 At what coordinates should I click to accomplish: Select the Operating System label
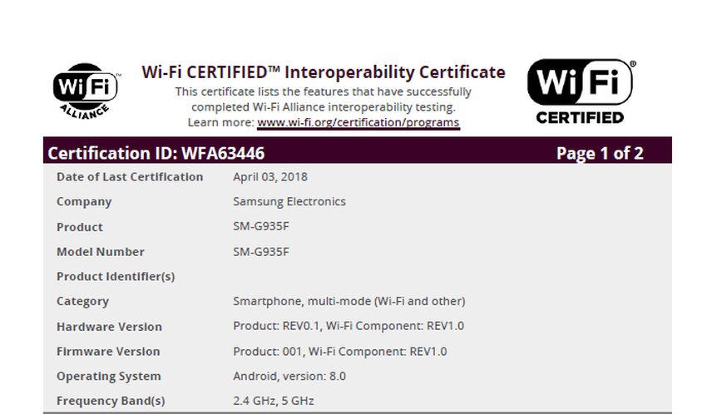108,376
